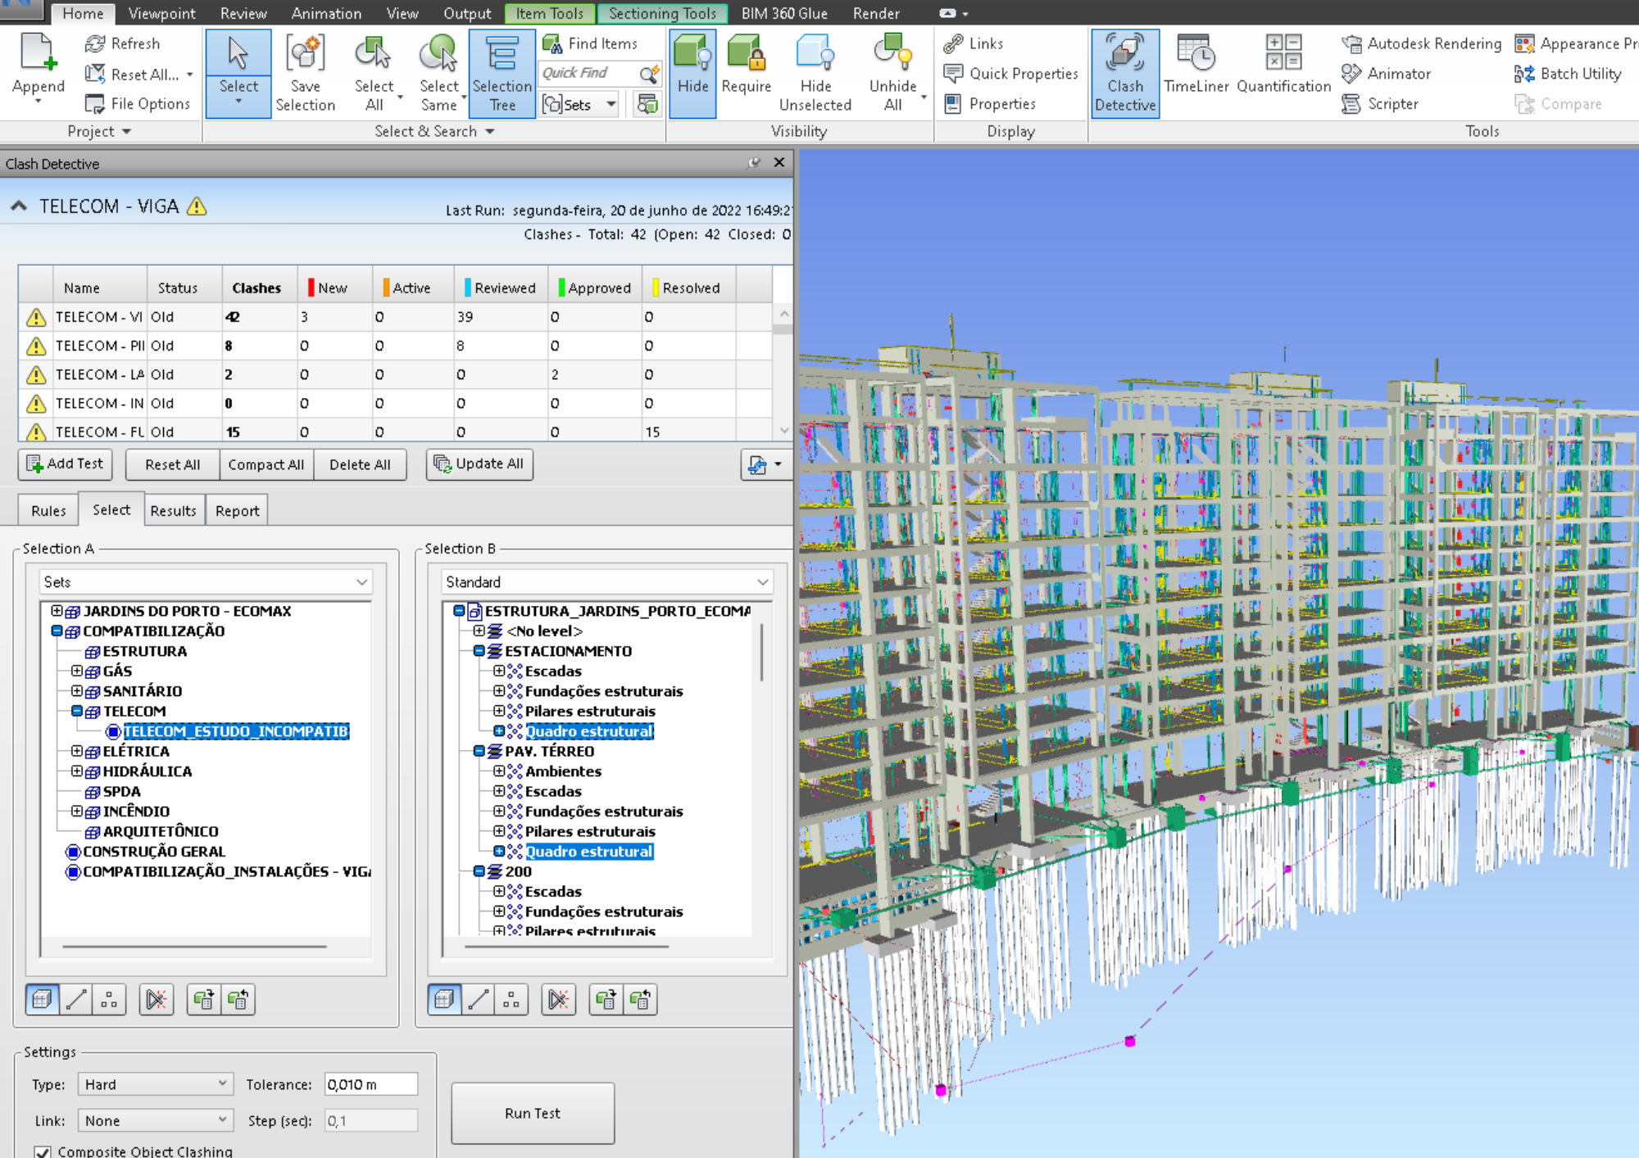Viewport: 1639px width, 1158px height.
Task: Open the TimeLiner tool
Action: 1196,65
